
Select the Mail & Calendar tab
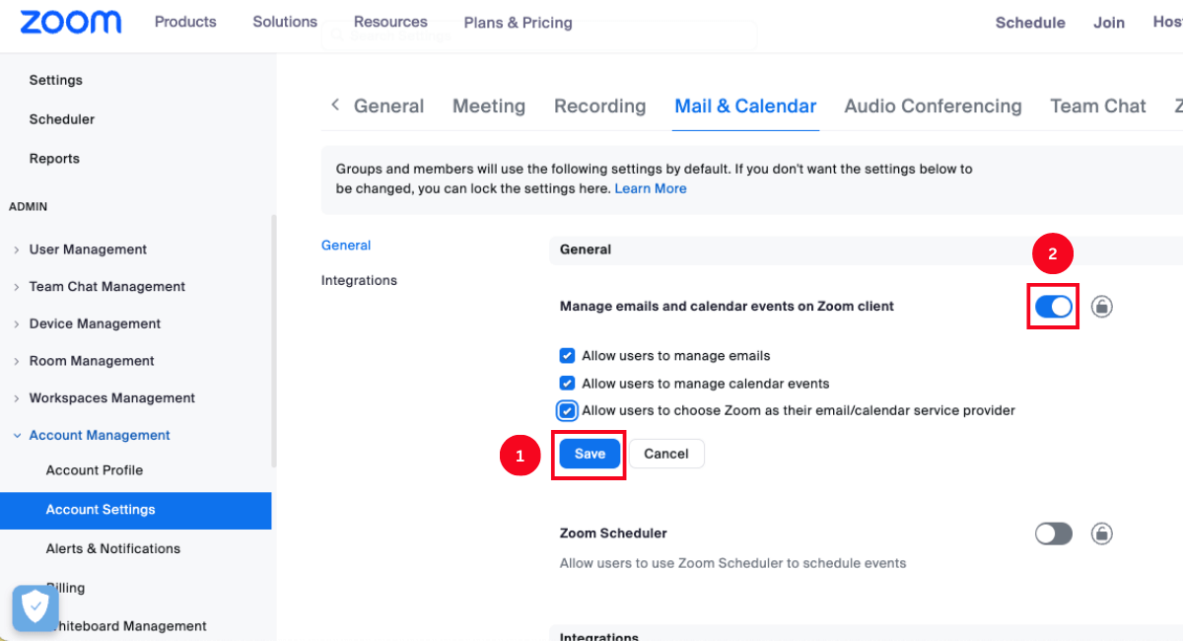(x=745, y=107)
